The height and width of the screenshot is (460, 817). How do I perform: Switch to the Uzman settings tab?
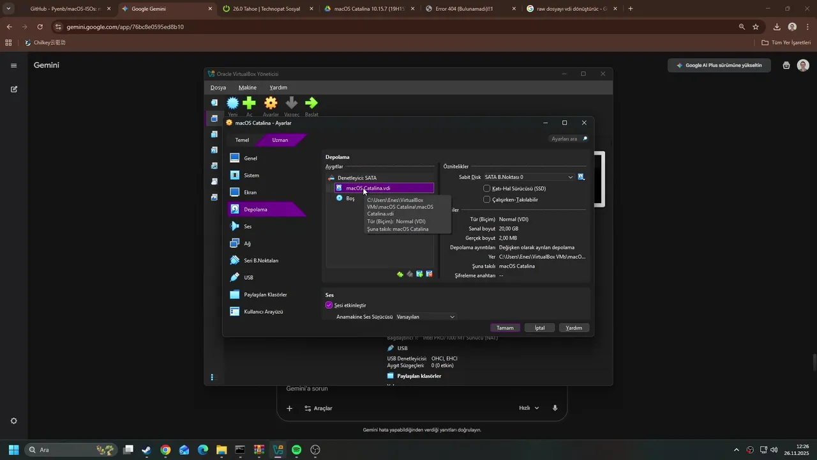coord(281,140)
